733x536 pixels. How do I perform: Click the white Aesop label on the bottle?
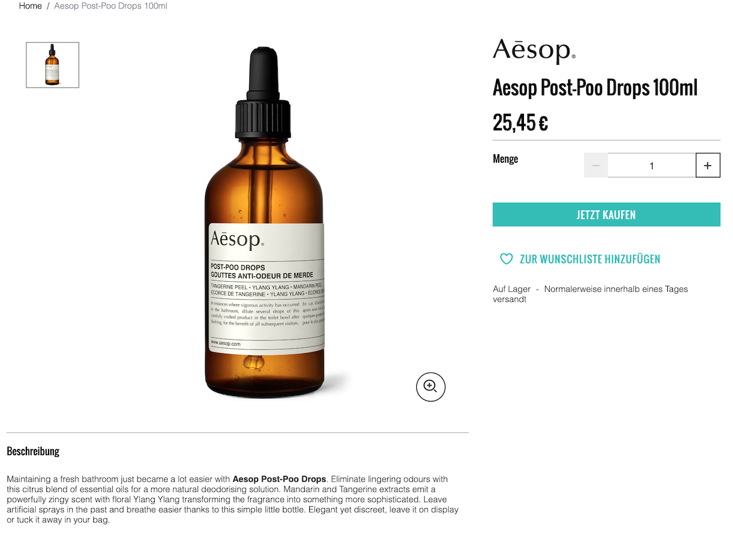tap(266, 289)
